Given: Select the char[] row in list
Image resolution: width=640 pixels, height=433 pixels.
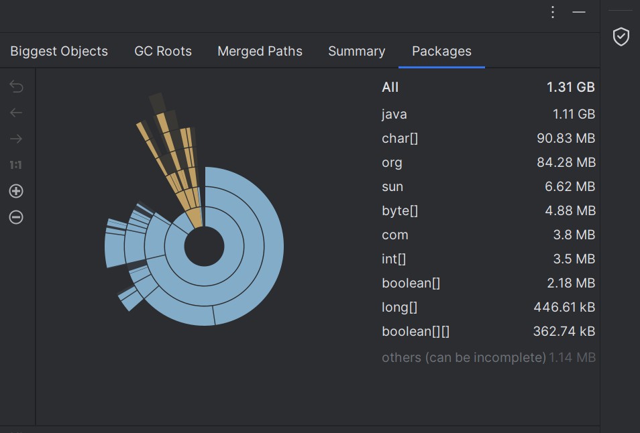Looking at the screenshot, I should [488, 138].
